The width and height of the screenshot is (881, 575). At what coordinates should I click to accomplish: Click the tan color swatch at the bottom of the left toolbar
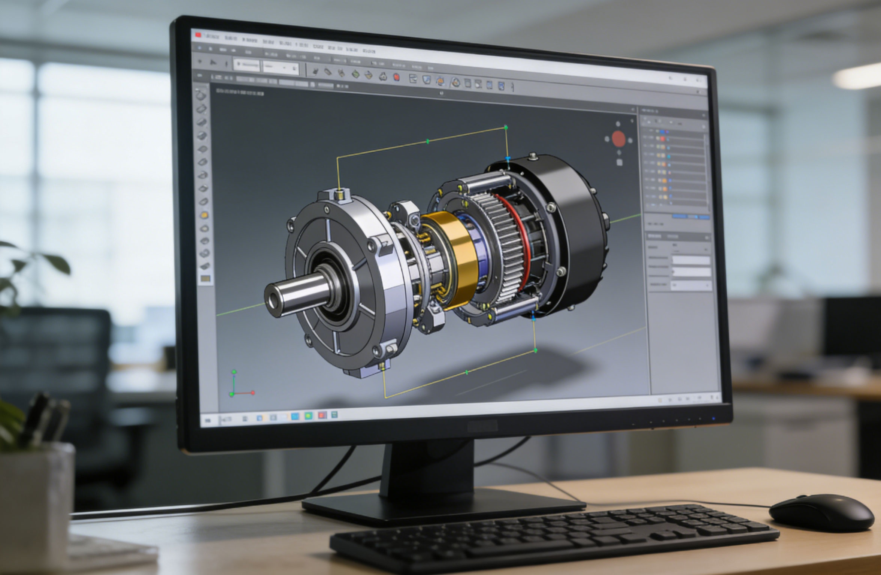pyautogui.click(x=206, y=278)
